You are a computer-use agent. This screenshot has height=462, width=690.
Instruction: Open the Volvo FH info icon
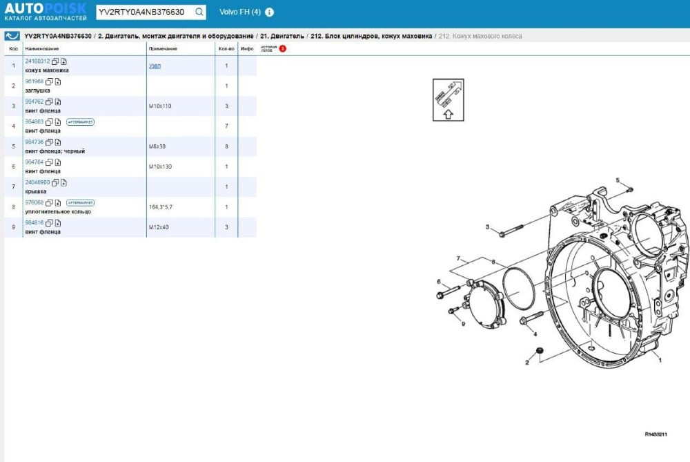pos(269,12)
